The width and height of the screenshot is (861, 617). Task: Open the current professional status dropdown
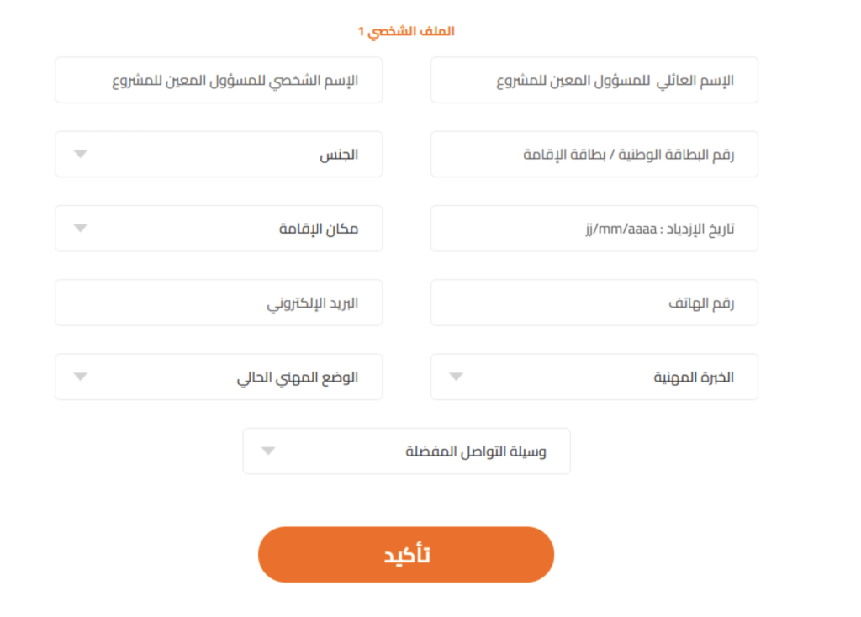pyautogui.click(x=219, y=377)
